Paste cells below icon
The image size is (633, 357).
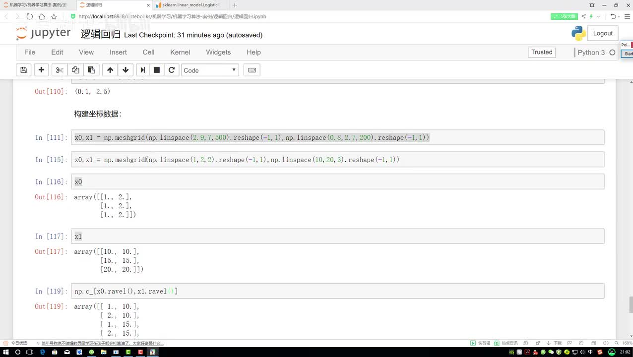point(91,70)
